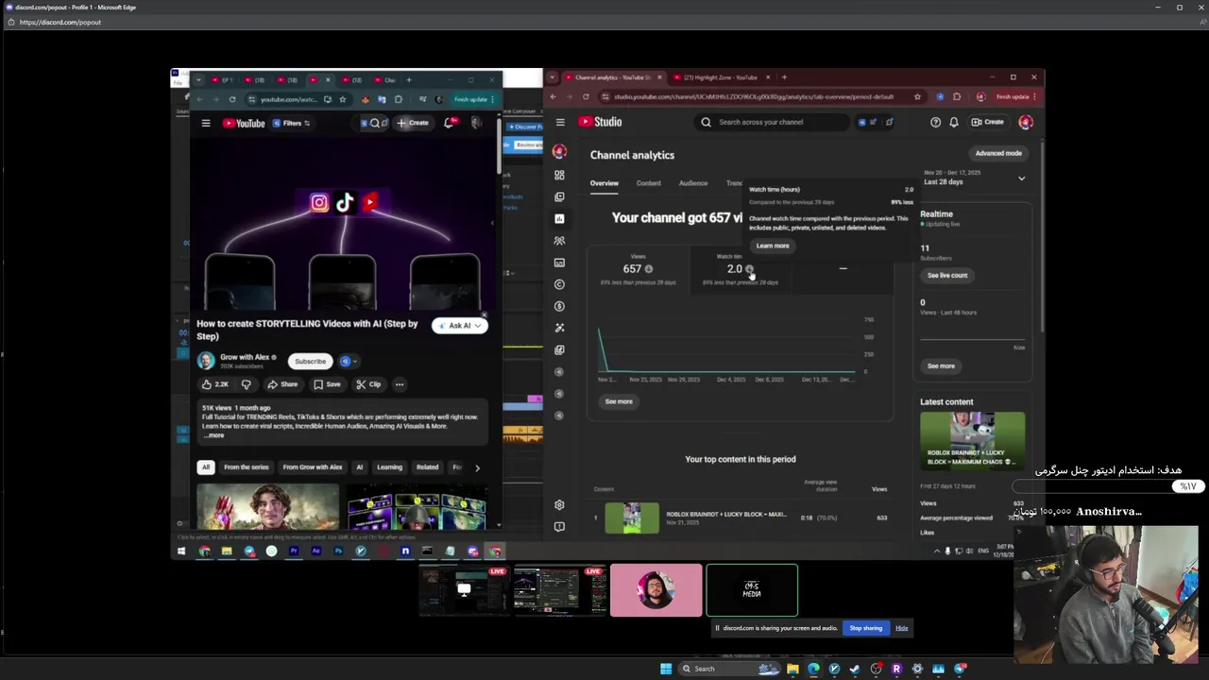Click Stop sharing button

(x=865, y=628)
